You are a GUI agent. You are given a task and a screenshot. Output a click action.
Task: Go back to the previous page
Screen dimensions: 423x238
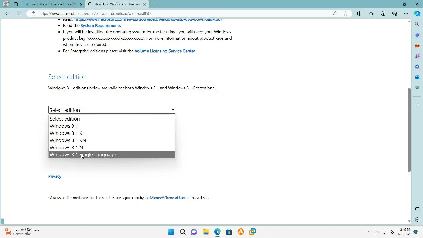[7, 13]
